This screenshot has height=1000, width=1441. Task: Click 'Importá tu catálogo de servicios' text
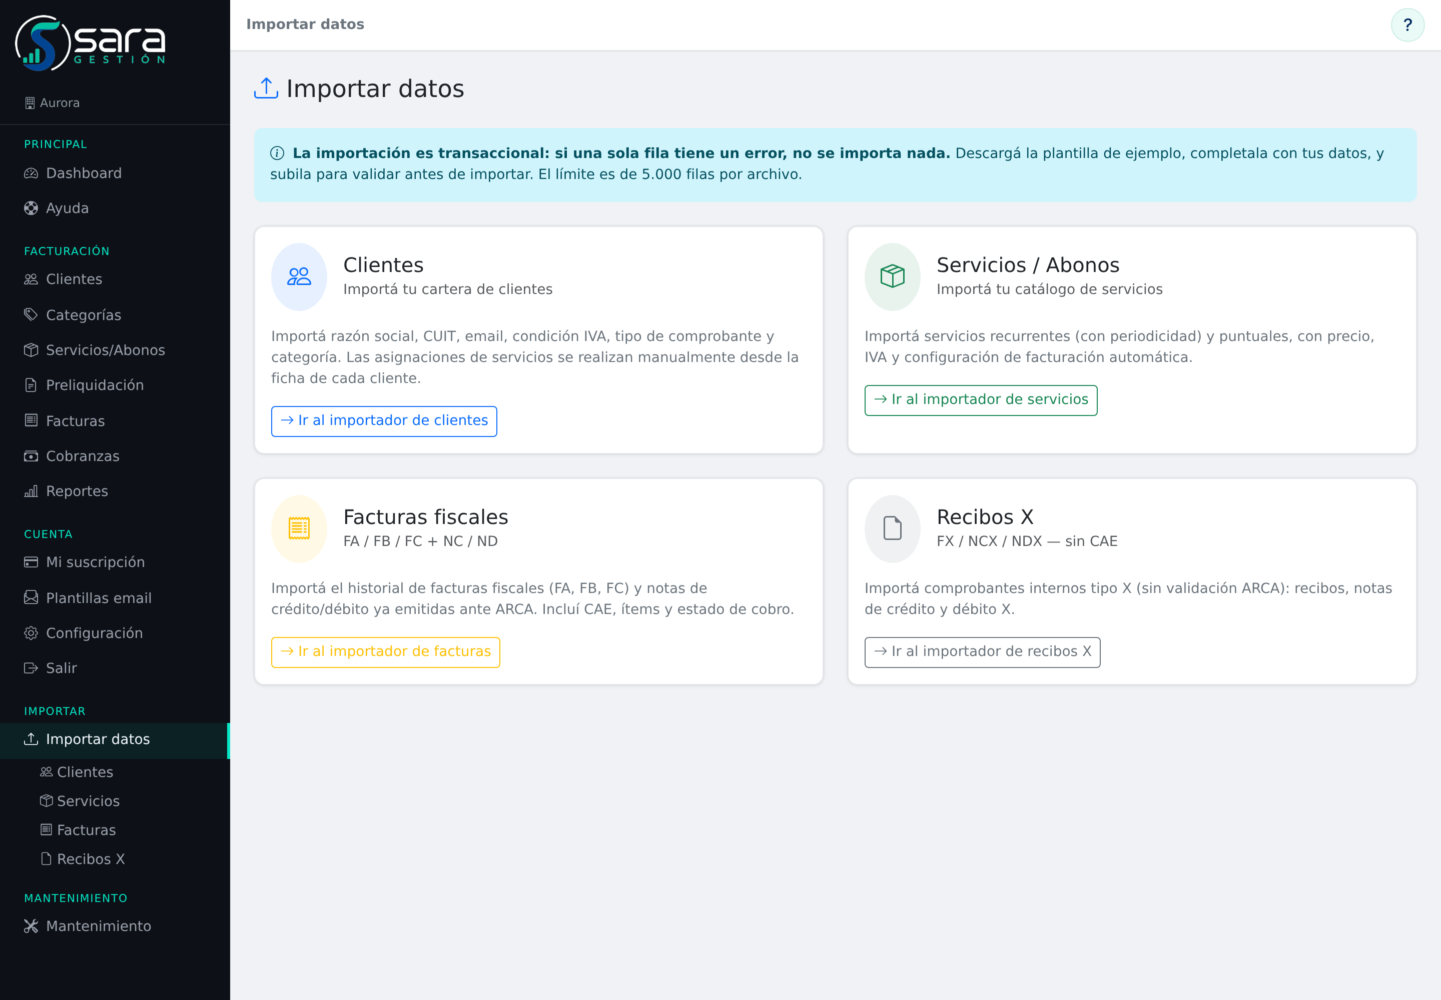click(x=1050, y=289)
